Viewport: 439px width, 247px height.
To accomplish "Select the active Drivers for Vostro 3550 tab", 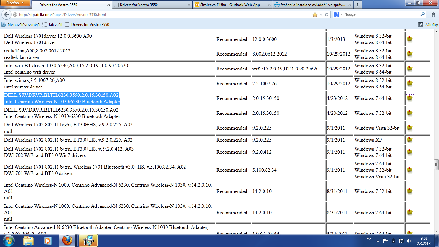I will coord(71,5).
